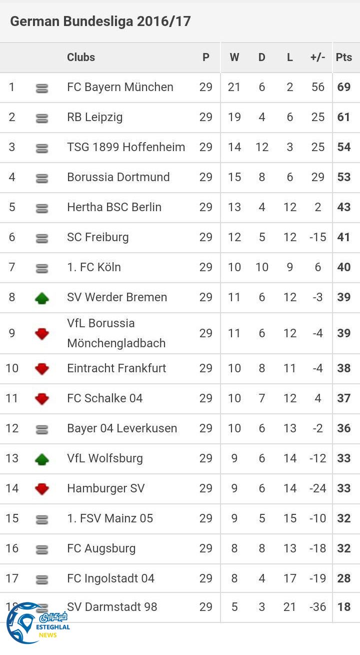
Task: Click the FC Ingolstadt 04 club name
Action: point(111,578)
